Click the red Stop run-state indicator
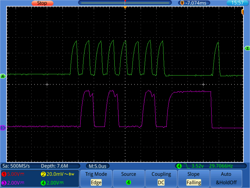Viewport: 250px width, 188px height. (42, 3)
